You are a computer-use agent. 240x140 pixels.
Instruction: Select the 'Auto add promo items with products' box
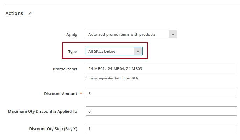click(127, 34)
